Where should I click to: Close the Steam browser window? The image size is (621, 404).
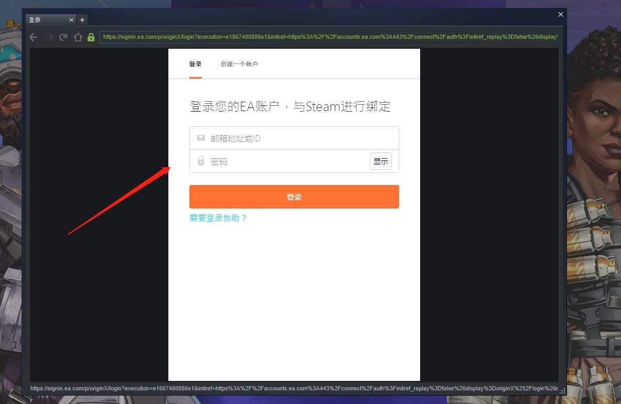(x=561, y=14)
